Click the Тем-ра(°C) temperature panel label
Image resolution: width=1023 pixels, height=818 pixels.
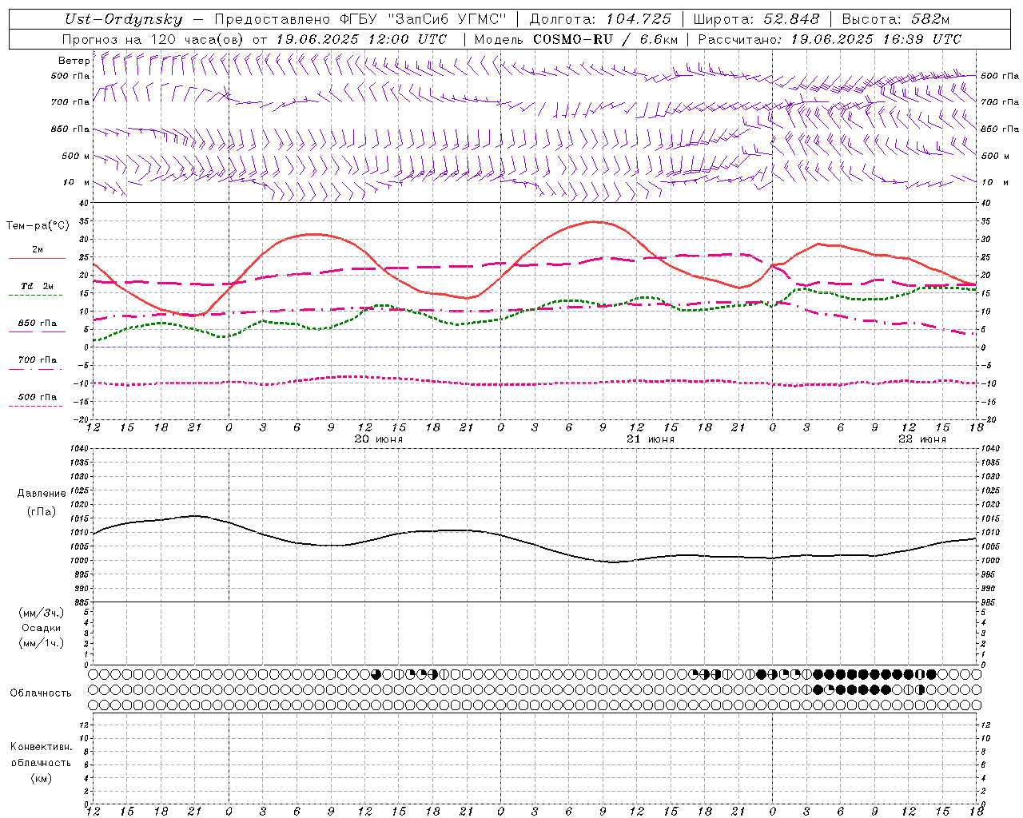tap(38, 226)
